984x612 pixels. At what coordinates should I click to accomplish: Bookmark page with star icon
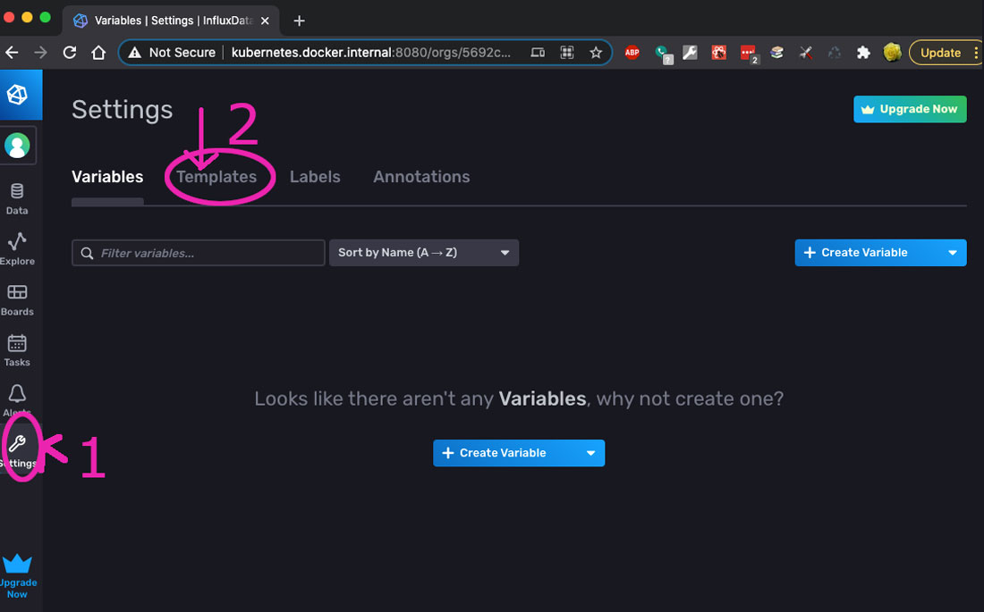[596, 53]
